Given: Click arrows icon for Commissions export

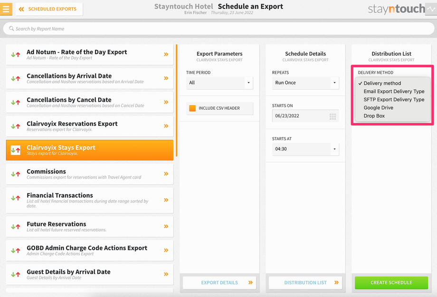Looking at the screenshot, I should pos(16,174).
